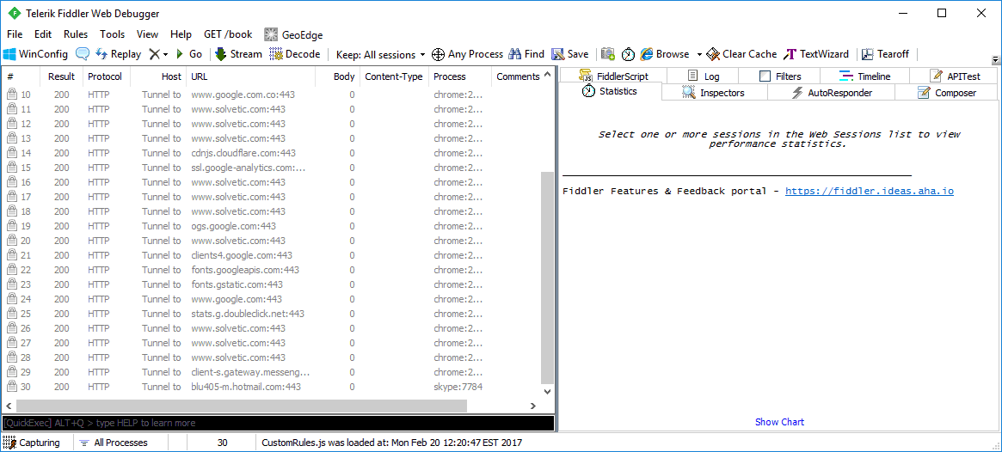This screenshot has width=1002, height=452.
Task: Expand the Browse dropdown arrow
Action: pos(699,54)
